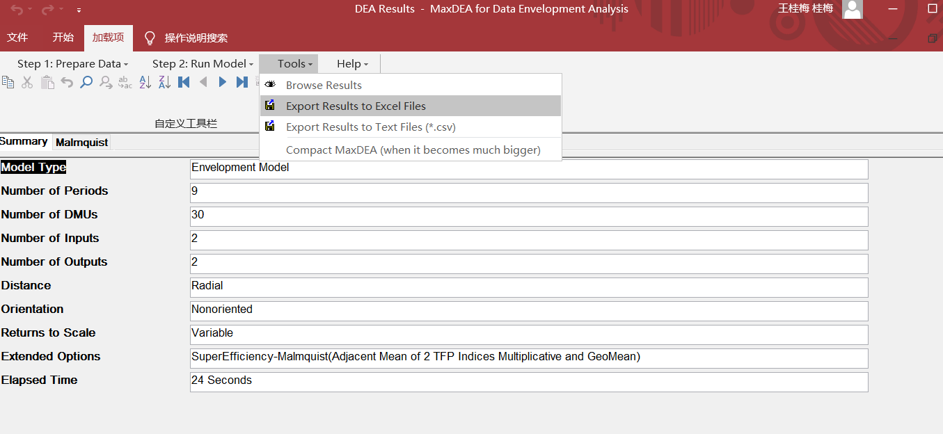Click the Elapsed Time value field
Image resolution: width=943 pixels, height=434 pixels.
[x=528, y=381]
